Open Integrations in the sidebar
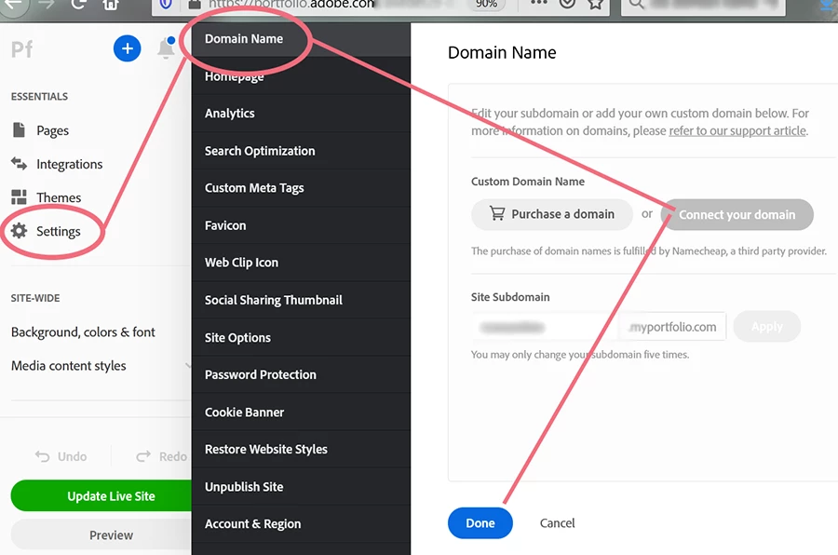The height and width of the screenshot is (555, 838). coord(70,164)
